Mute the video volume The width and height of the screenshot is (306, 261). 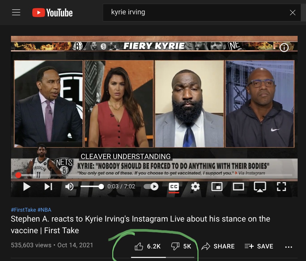pyautogui.click(x=69, y=187)
